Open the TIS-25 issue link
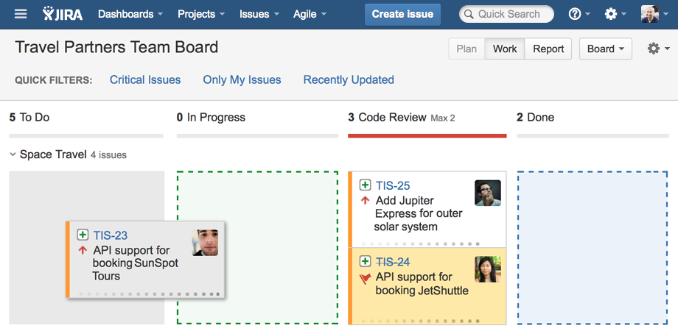678x331 pixels. (x=393, y=185)
